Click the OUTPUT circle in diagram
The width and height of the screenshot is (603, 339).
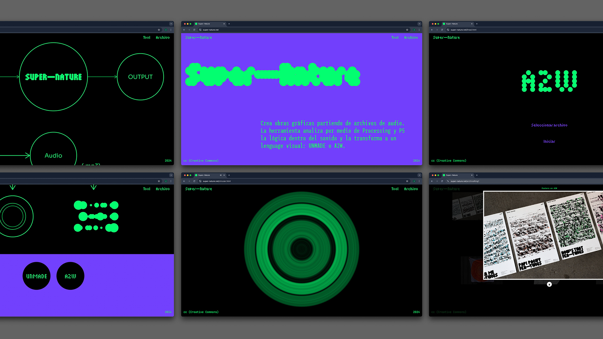[140, 77]
